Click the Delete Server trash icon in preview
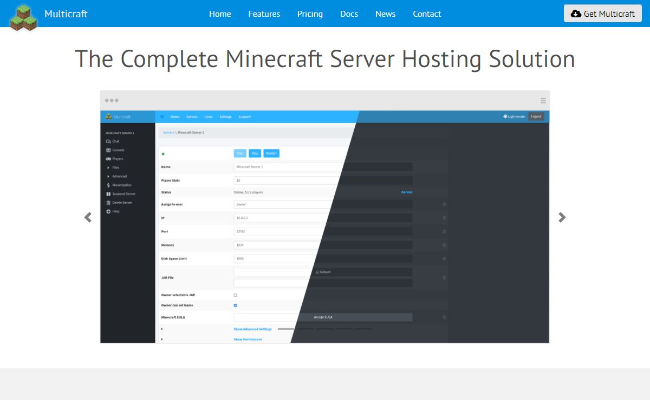This screenshot has width=650, height=400. [108, 203]
